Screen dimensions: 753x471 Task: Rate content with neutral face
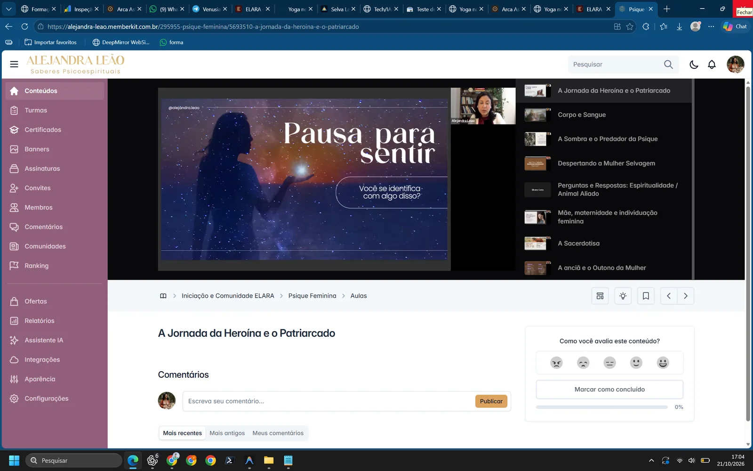[x=609, y=363]
